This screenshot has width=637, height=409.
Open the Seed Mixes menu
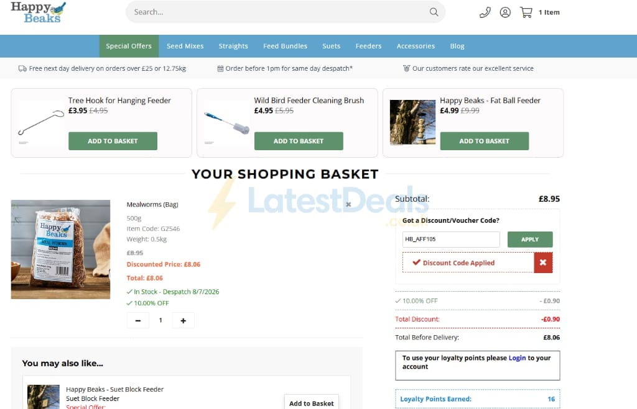coord(185,46)
